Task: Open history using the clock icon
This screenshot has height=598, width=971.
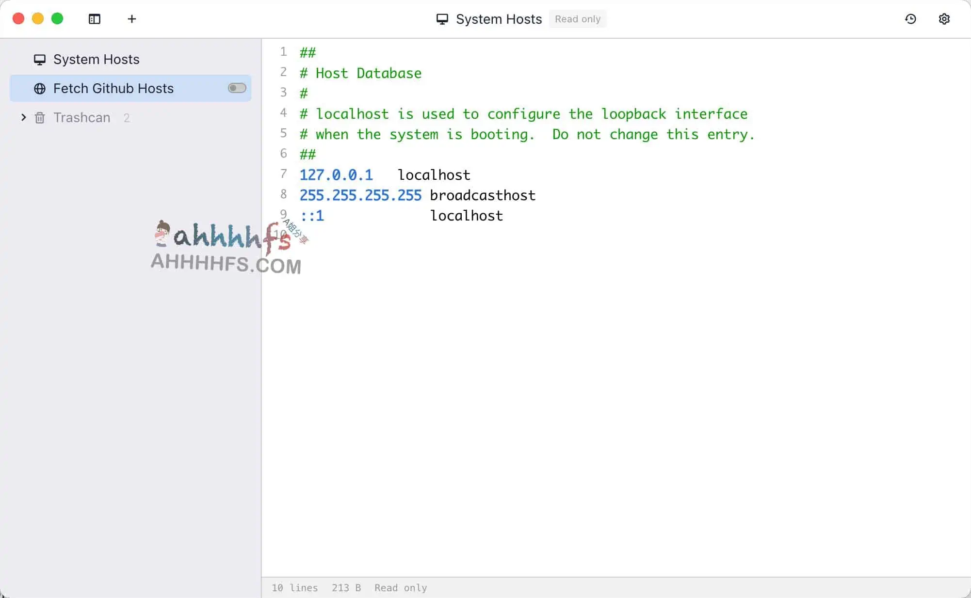Action: tap(910, 19)
